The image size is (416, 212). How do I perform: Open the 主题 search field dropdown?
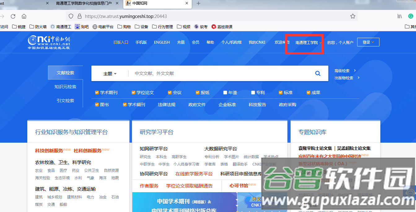tap(110, 74)
